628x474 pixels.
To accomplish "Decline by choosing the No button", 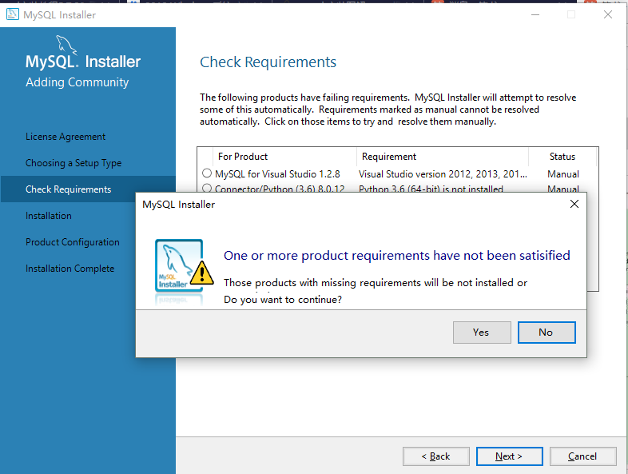I will [x=547, y=333].
